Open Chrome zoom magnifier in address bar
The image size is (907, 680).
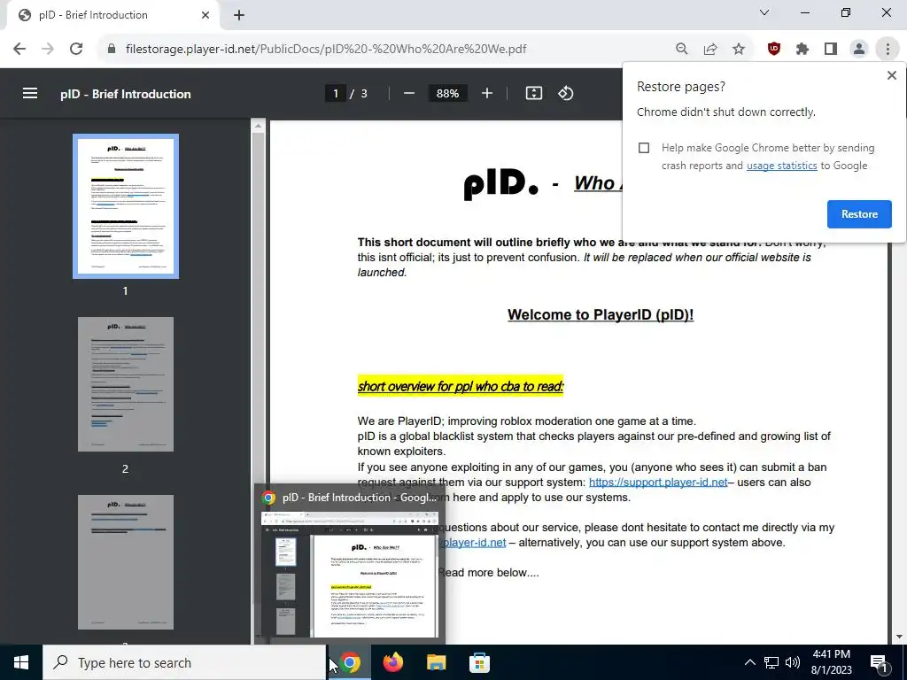(x=682, y=50)
